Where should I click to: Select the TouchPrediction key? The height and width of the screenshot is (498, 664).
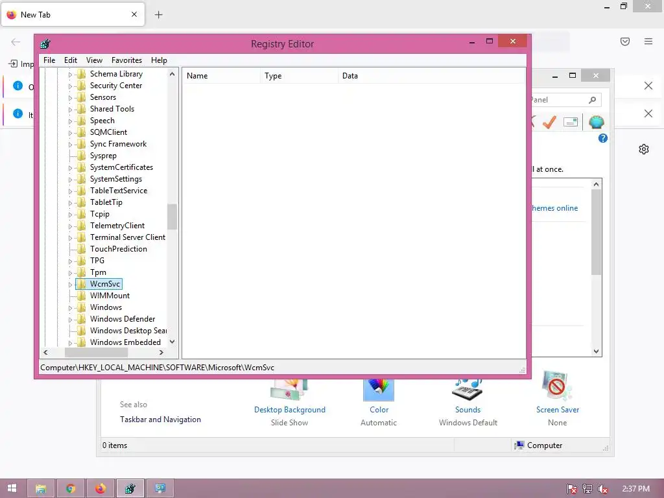click(x=119, y=249)
